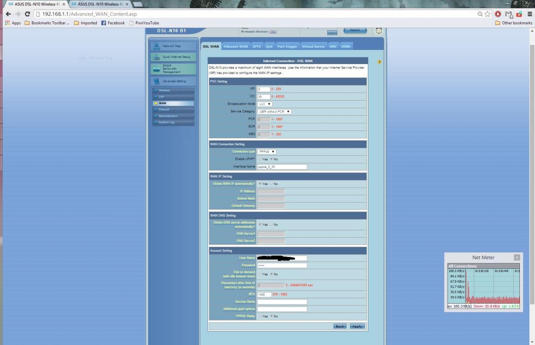535x345 pixels.
Task: Click the browser back arrow
Action: 8,14
